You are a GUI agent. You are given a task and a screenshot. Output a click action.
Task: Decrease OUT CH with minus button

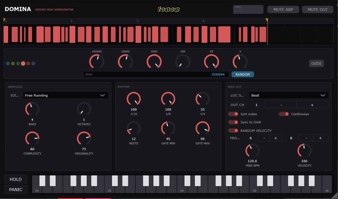coord(281,105)
